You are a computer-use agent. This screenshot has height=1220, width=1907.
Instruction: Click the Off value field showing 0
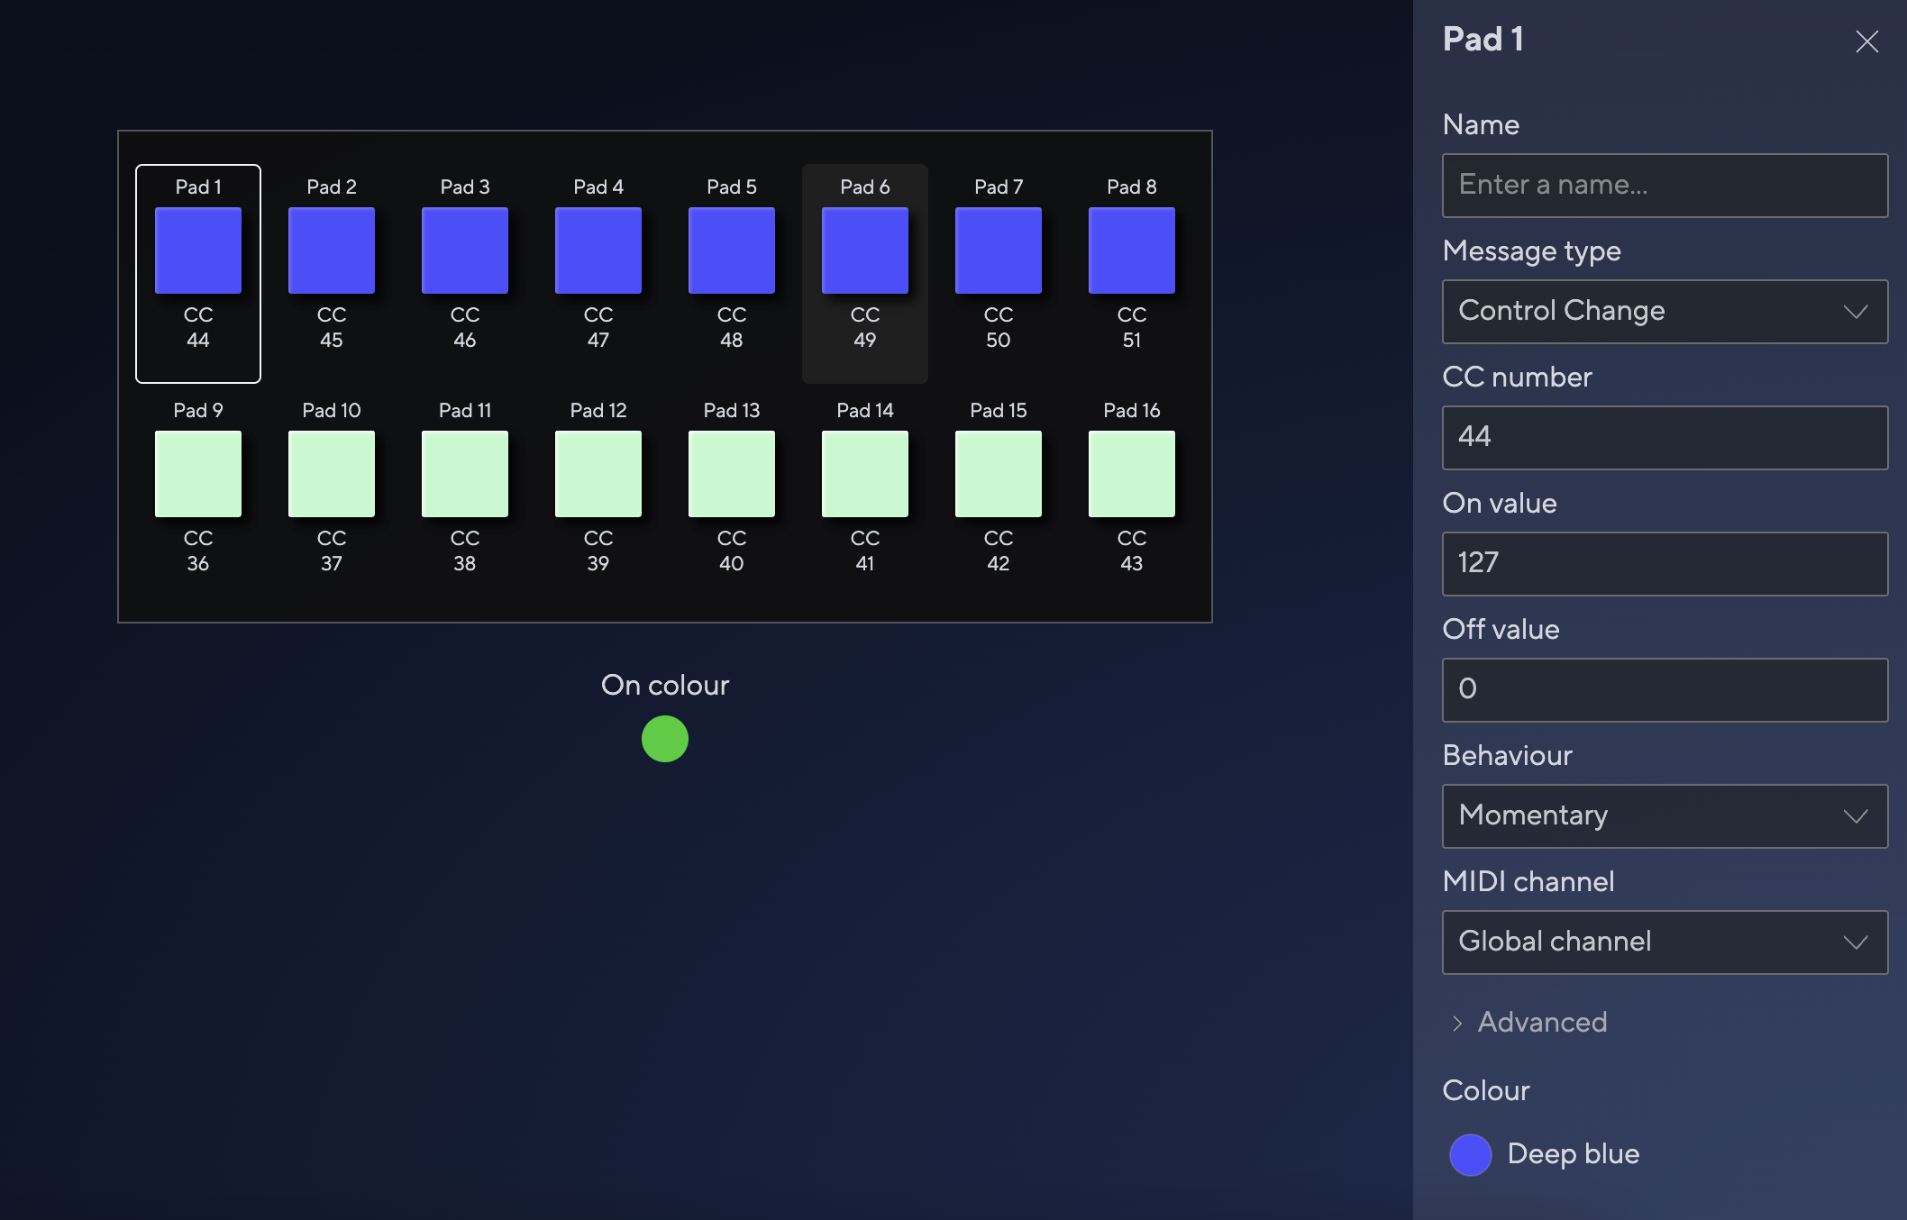point(1665,690)
